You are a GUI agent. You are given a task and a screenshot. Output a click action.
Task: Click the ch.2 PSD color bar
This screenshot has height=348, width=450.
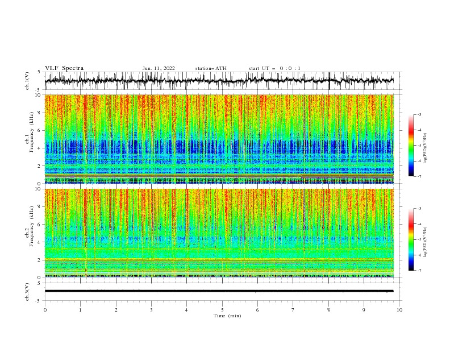coord(411,239)
